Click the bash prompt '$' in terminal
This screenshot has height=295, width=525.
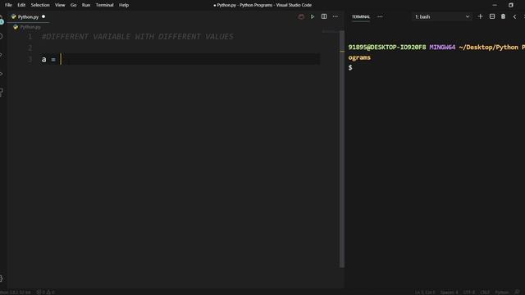[x=350, y=67]
